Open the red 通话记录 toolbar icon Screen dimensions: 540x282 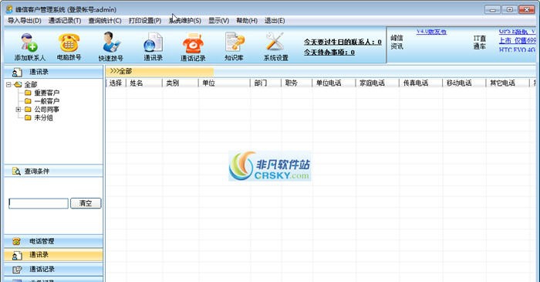coord(193,43)
